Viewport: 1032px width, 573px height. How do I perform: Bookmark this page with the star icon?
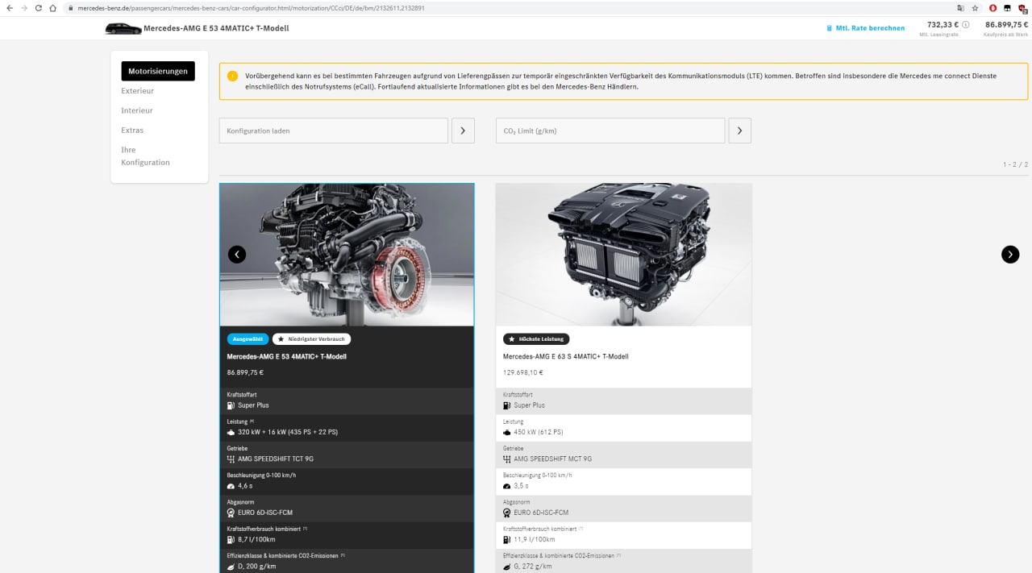pos(975,7)
